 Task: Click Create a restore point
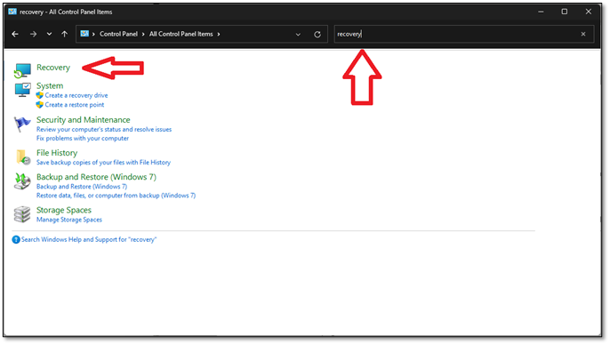pyautogui.click(x=75, y=105)
